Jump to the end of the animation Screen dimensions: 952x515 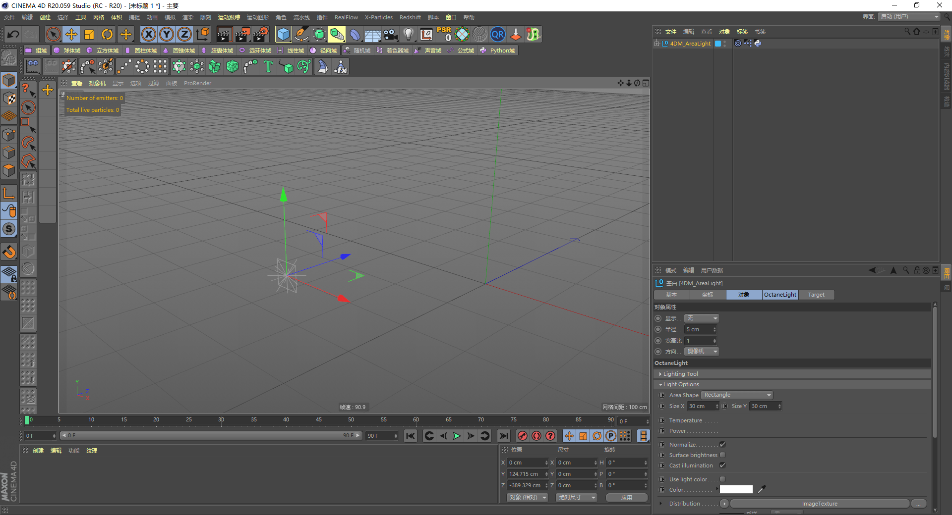[x=504, y=436]
